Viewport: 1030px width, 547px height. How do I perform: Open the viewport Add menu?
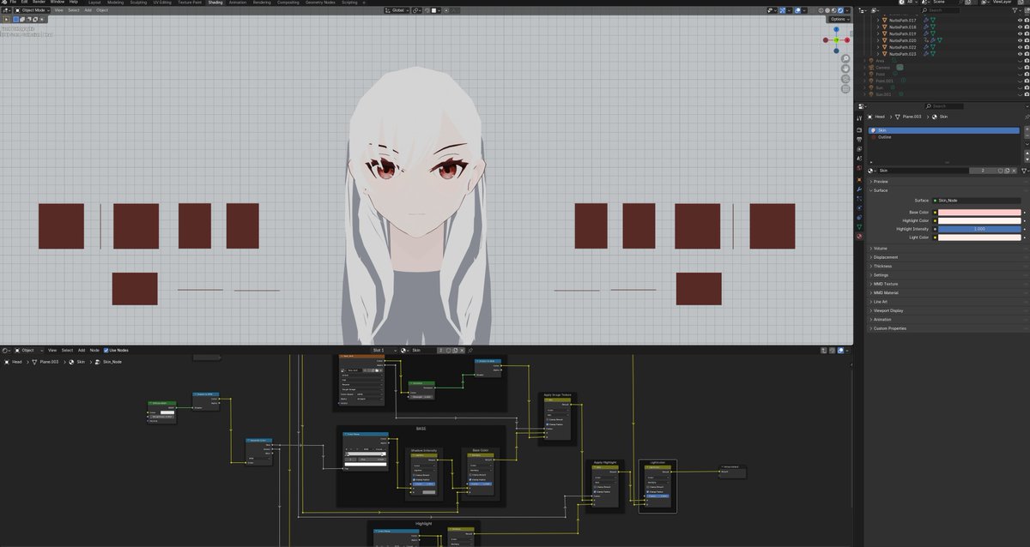(x=88, y=10)
